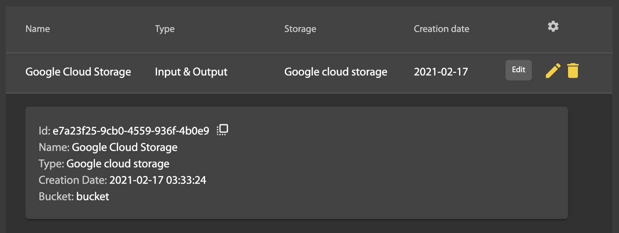Click the bucket value text
The width and height of the screenshot is (619, 233).
click(x=92, y=196)
